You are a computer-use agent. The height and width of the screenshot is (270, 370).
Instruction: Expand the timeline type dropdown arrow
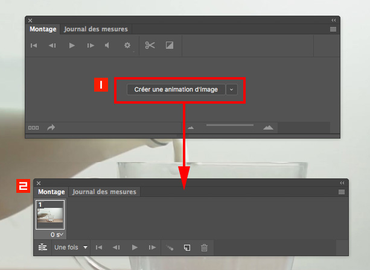pos(232,90)
